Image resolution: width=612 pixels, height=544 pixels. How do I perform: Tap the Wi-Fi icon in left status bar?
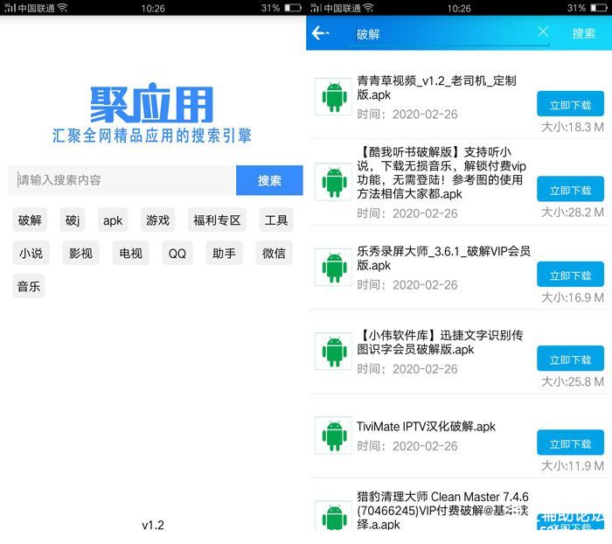click(62, 8)
